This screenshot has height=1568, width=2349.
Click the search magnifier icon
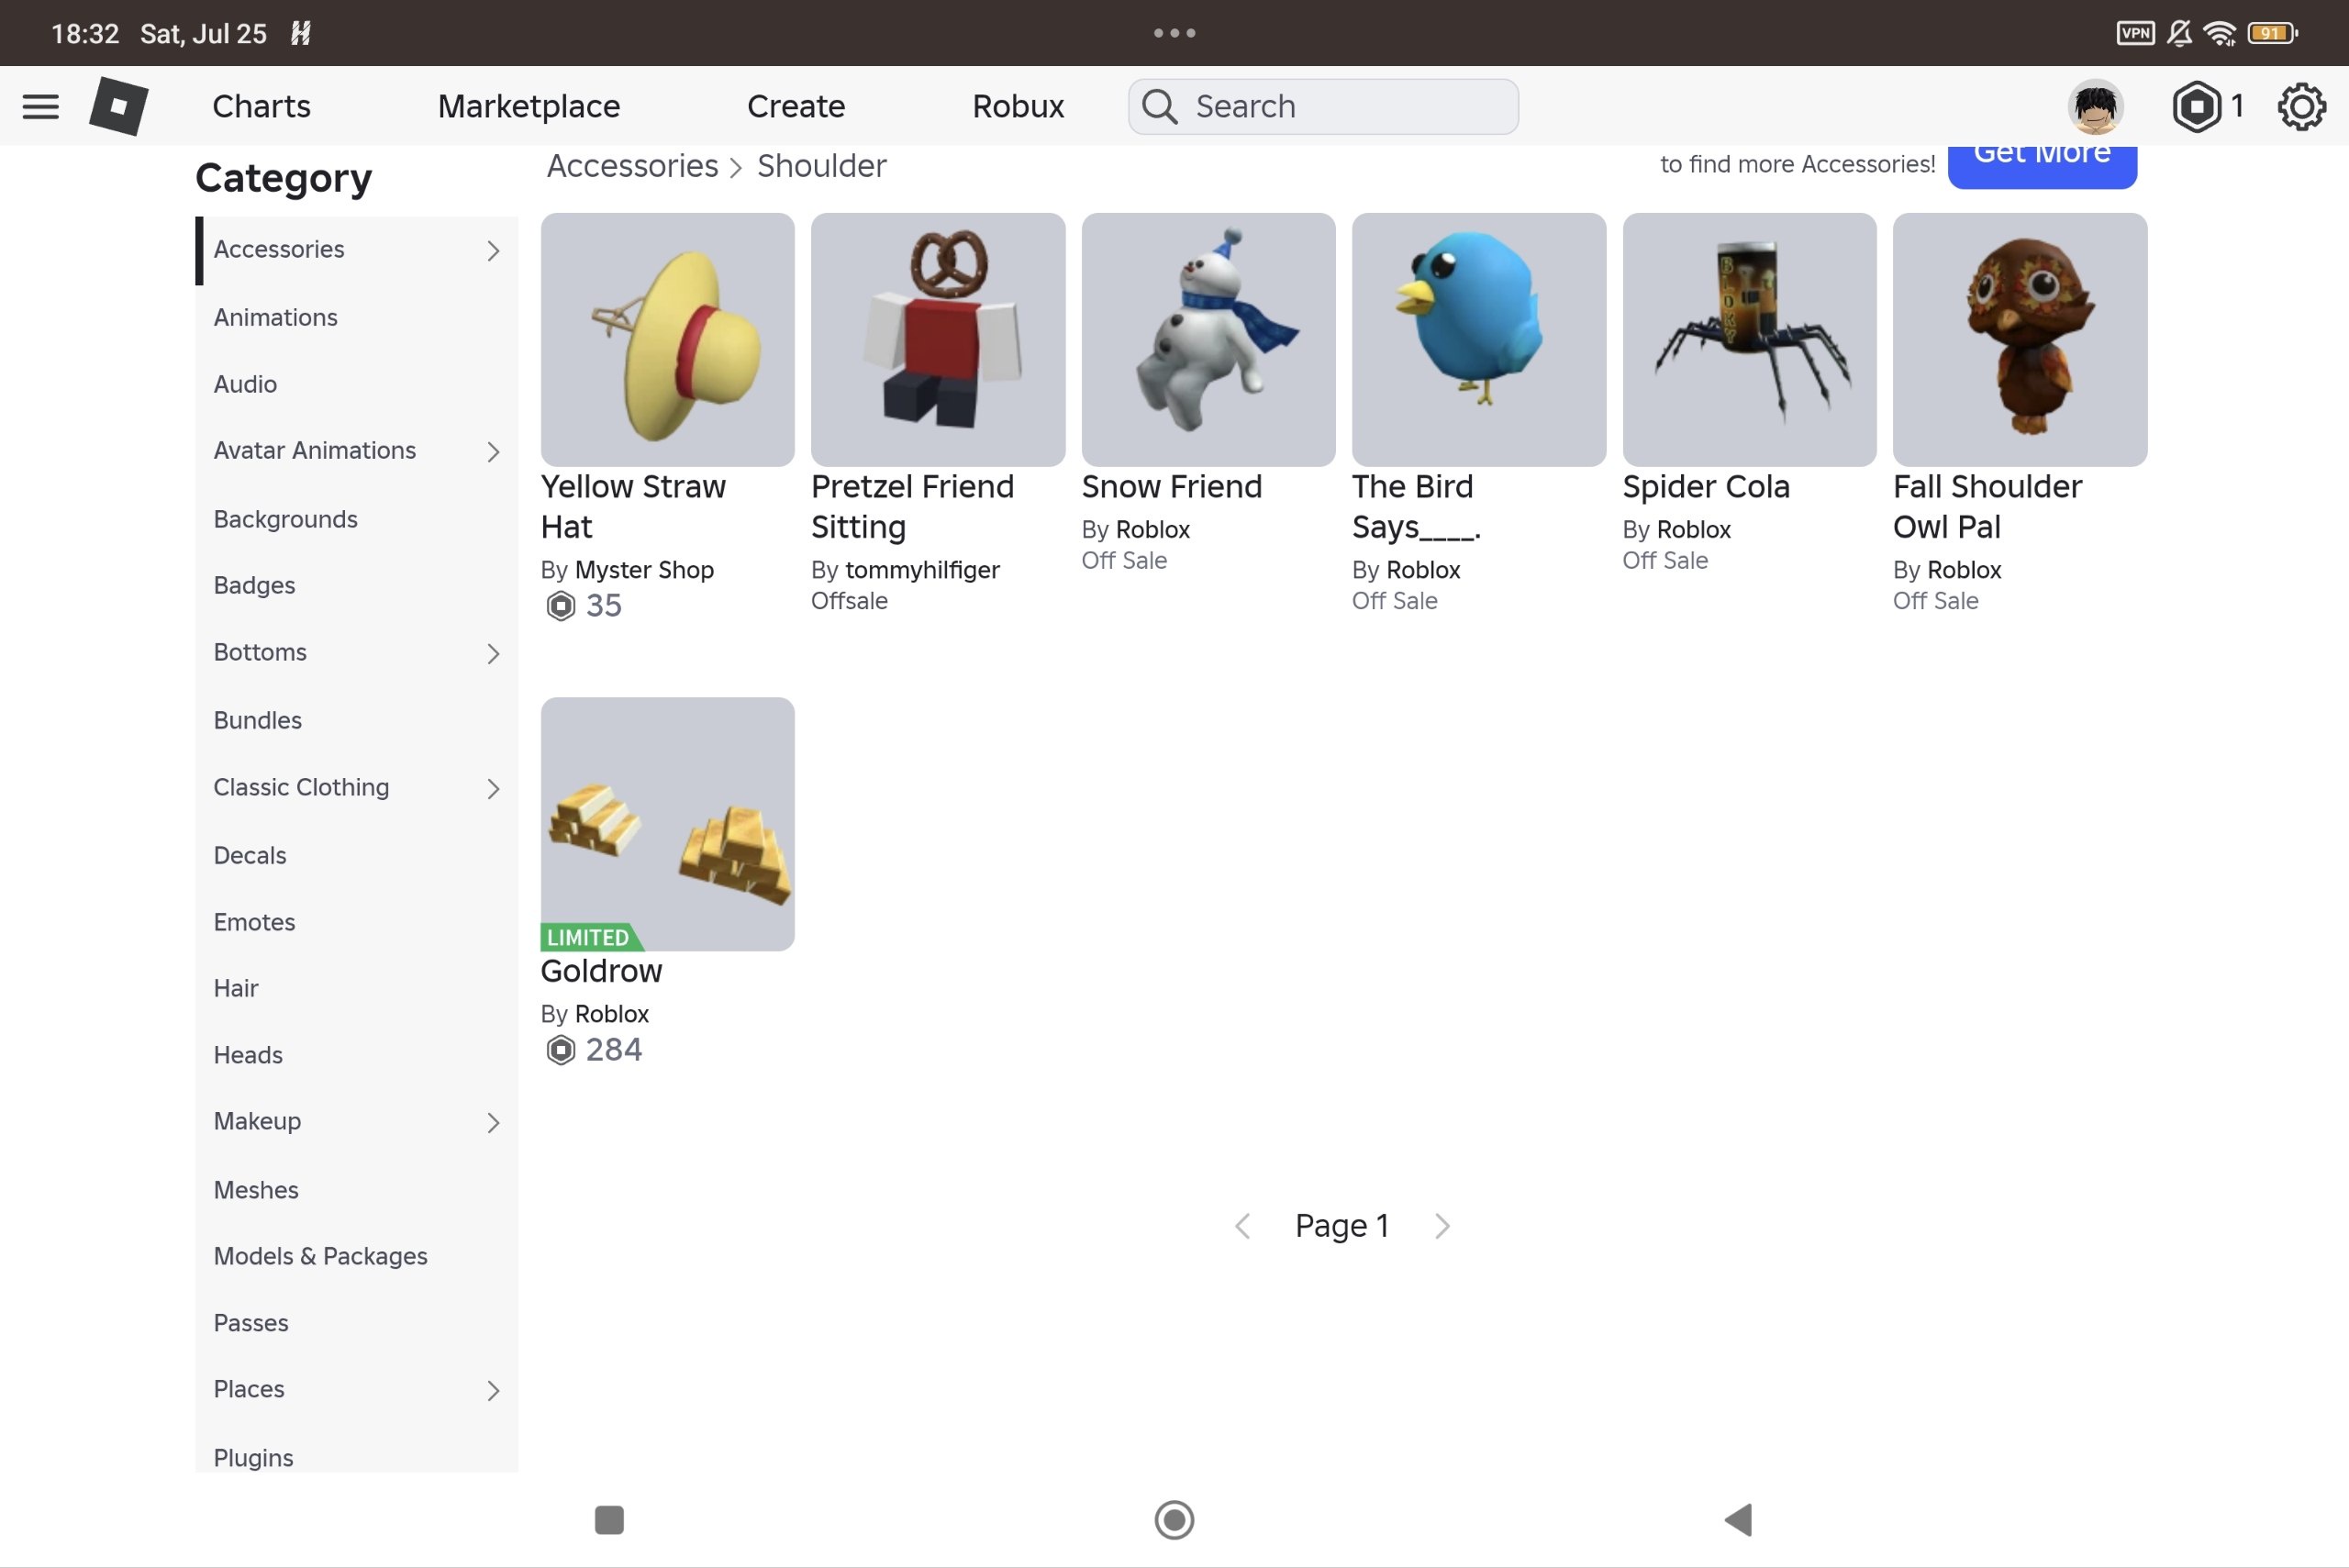tap(1159, 106)
